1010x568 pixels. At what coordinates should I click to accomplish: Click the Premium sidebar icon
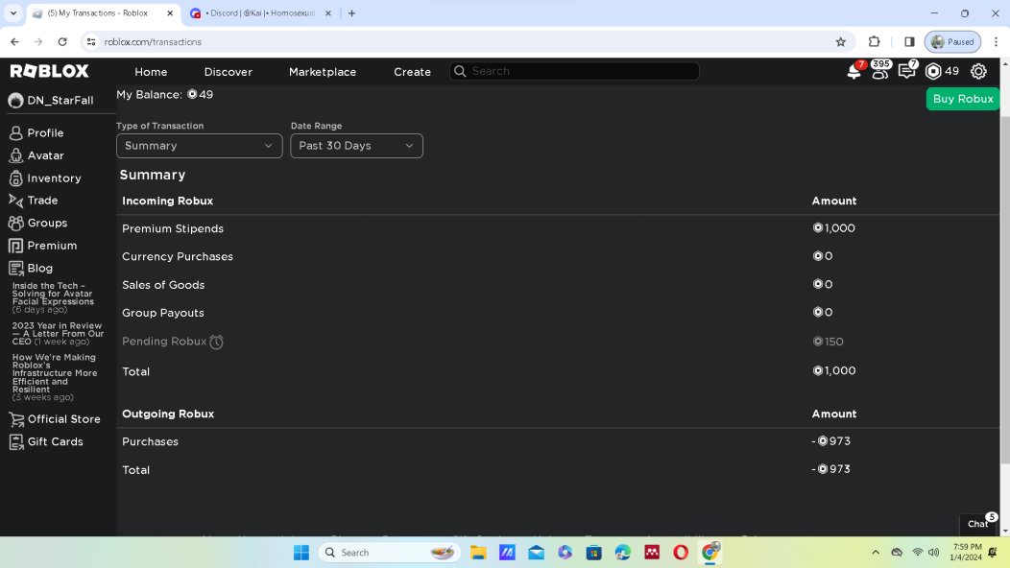pos(15,246)
